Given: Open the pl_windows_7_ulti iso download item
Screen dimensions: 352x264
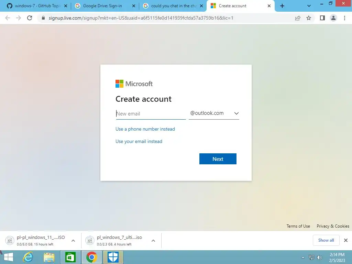Looking at the screenshot, I should click(114, 240).
